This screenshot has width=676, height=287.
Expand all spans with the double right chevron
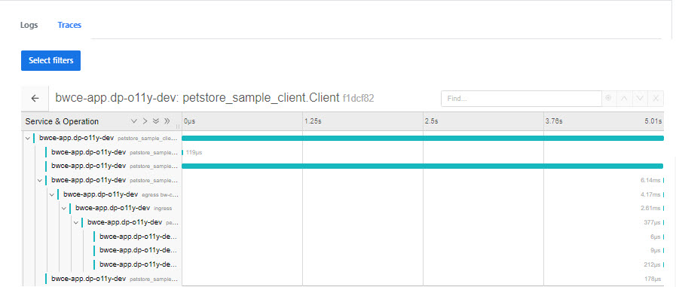coord(167,121)
